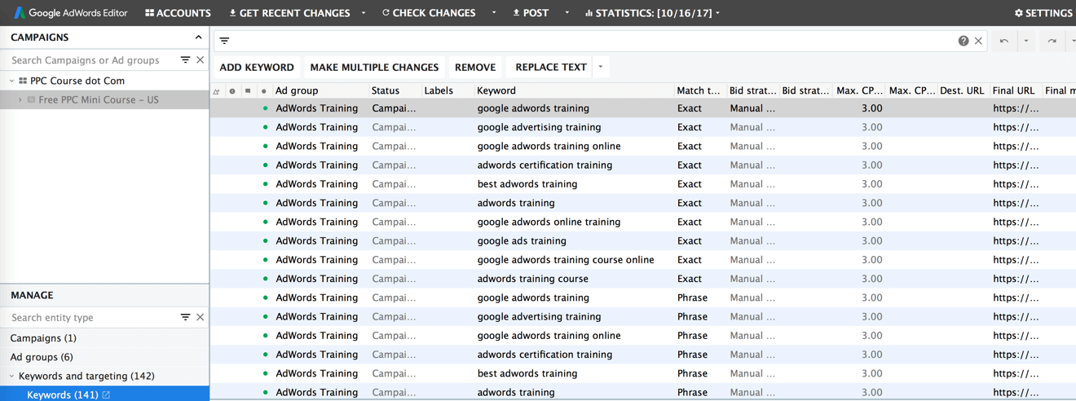Open the Undo history dropdown
The height and width of the screenshot is (401, 1076).
click(1026, 41)
